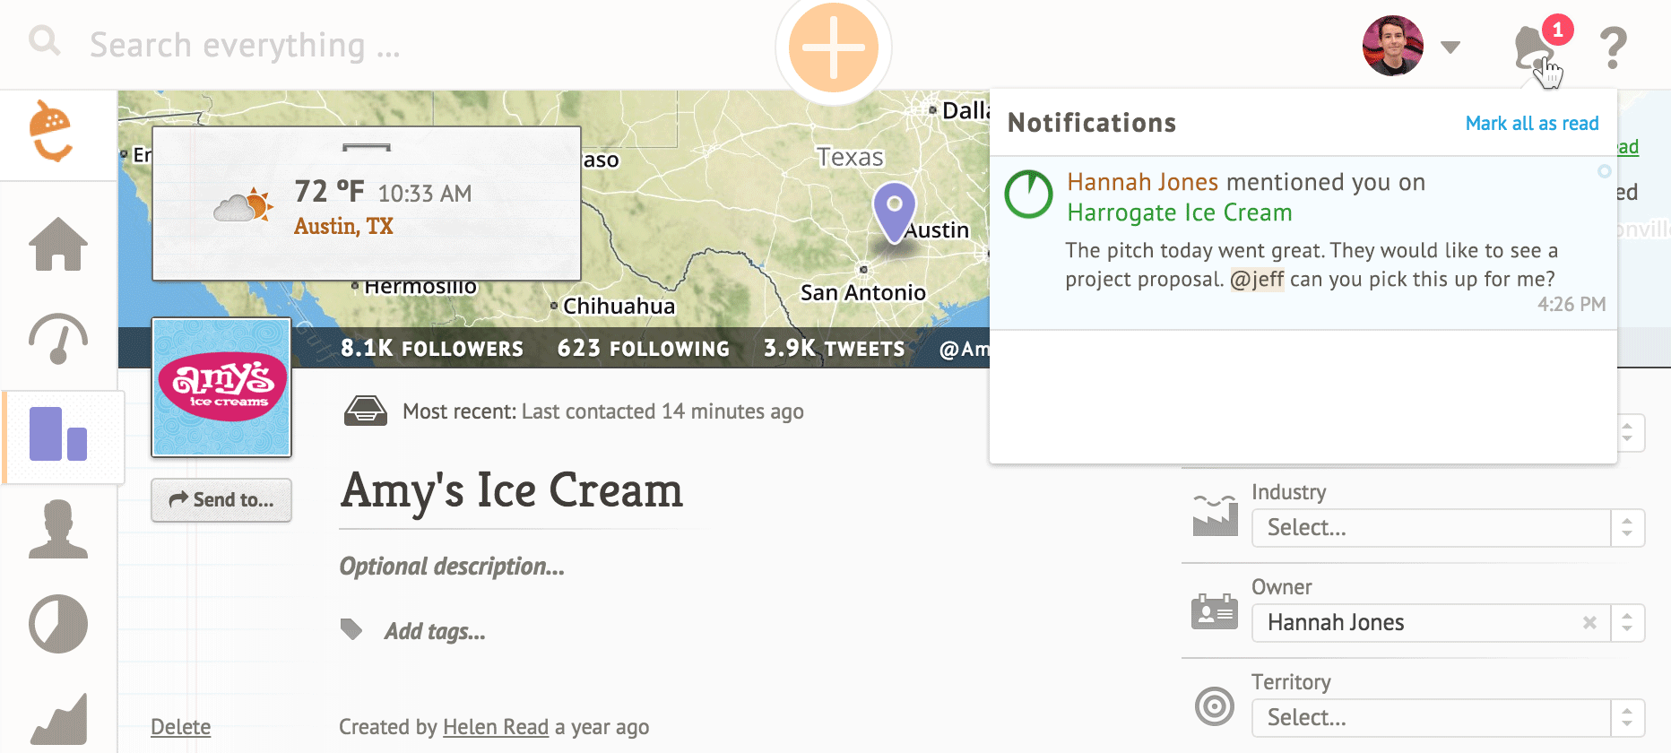Open the Industry select dropdown

pyautogui.click(x=1448, y=528)
